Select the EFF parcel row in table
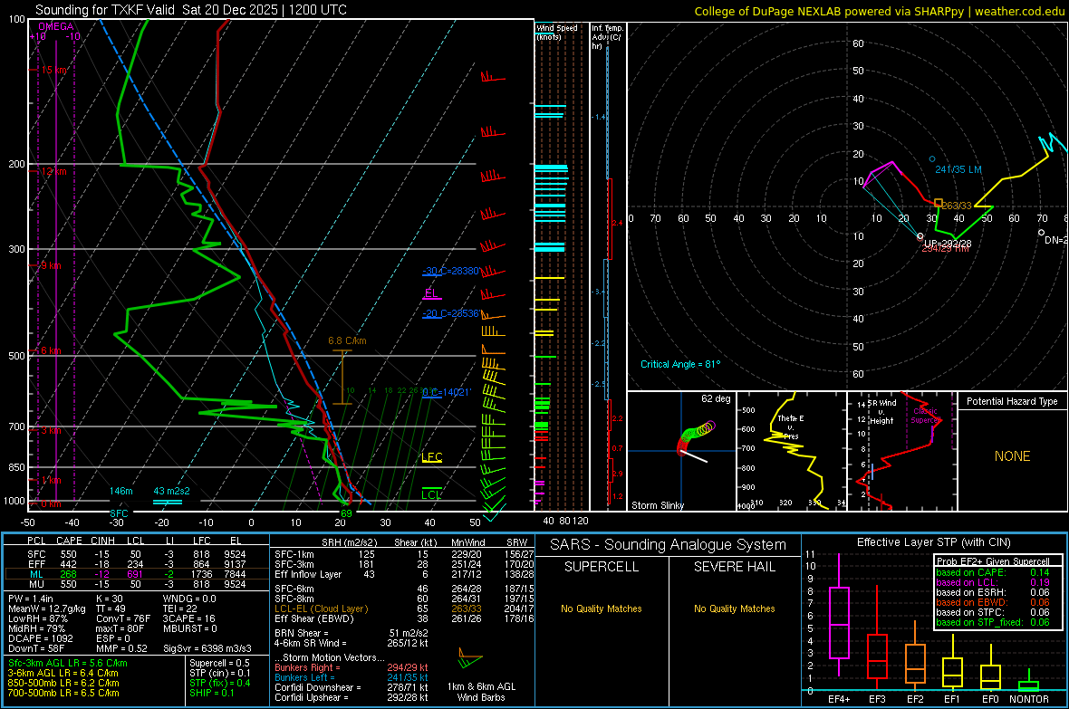Viewport: 1069px width, 709px height. point(137,564)
